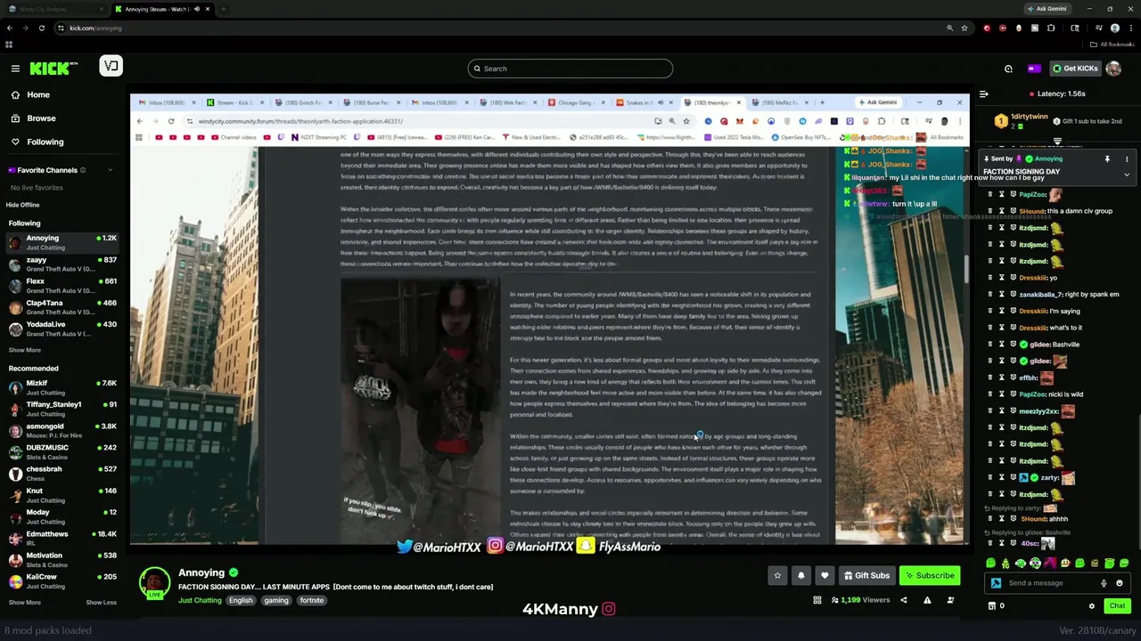The width and height of the screenshot is (1141, 641).
Task: Open Flexx channel in sidebar
Action: 62,286
